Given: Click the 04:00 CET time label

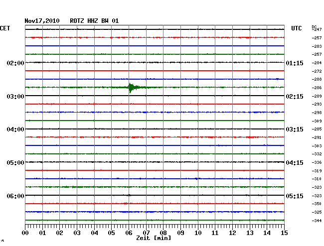Looking at the screenshot, I should (x=15, y=129).
